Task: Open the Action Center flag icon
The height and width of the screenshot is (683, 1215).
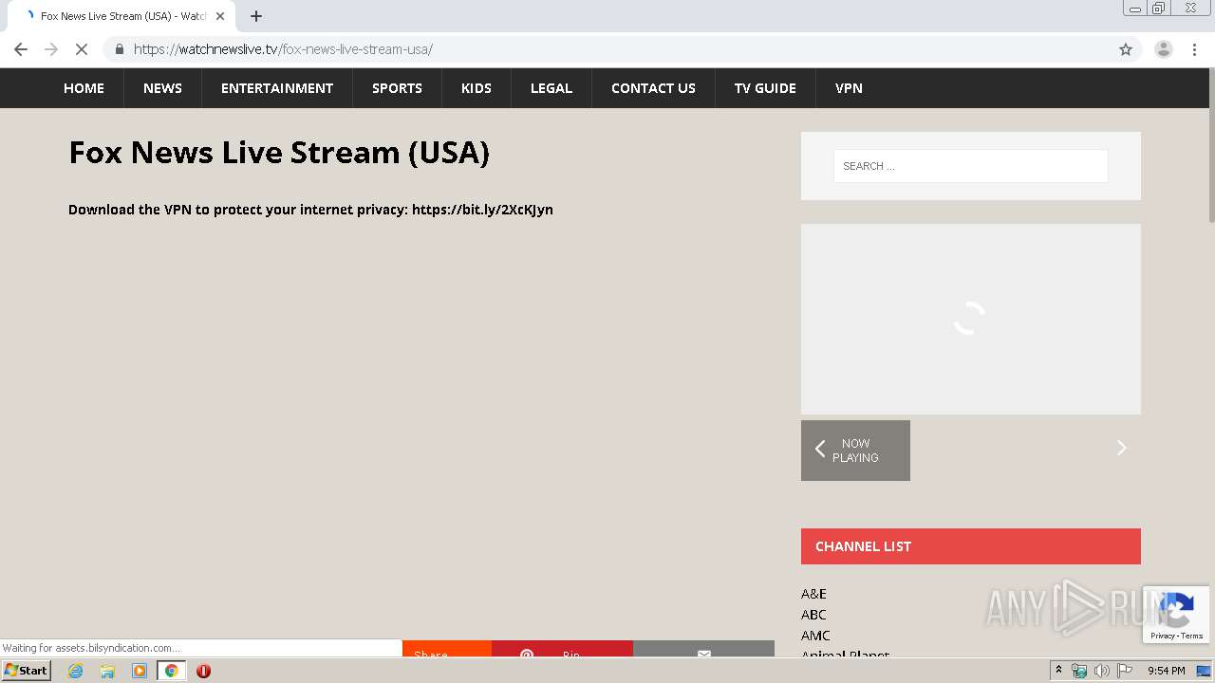Action: tap(1125, 671)
